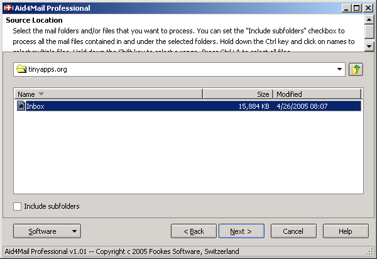Click the Inbox mail file icon

(x=21, y=106)
